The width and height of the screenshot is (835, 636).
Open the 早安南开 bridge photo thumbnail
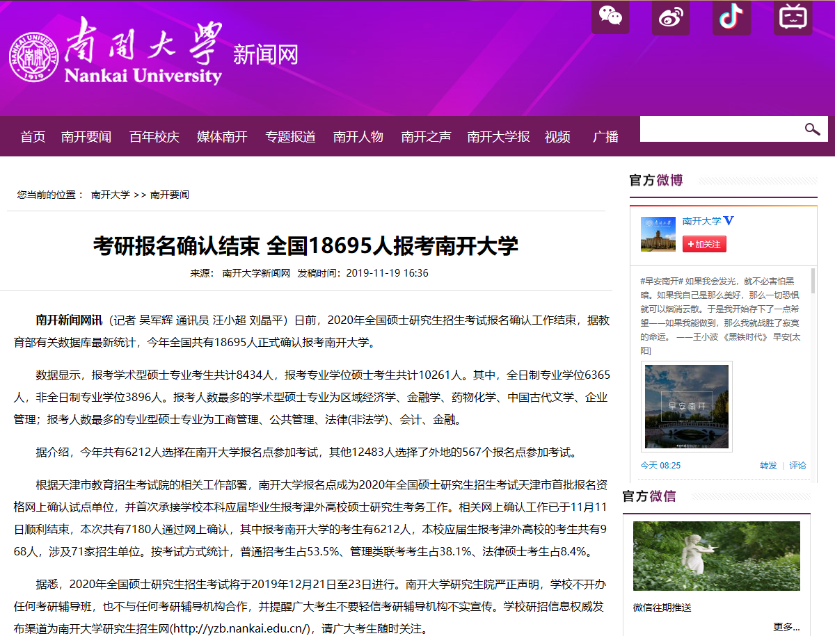(x=687, y=407)
